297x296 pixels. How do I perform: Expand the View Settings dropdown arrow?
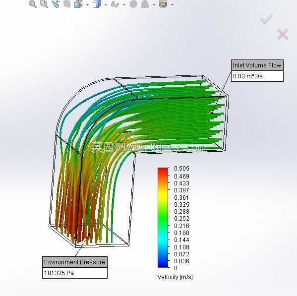(172, 4)
